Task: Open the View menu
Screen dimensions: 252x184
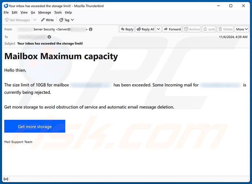Action: coord(24,12)
